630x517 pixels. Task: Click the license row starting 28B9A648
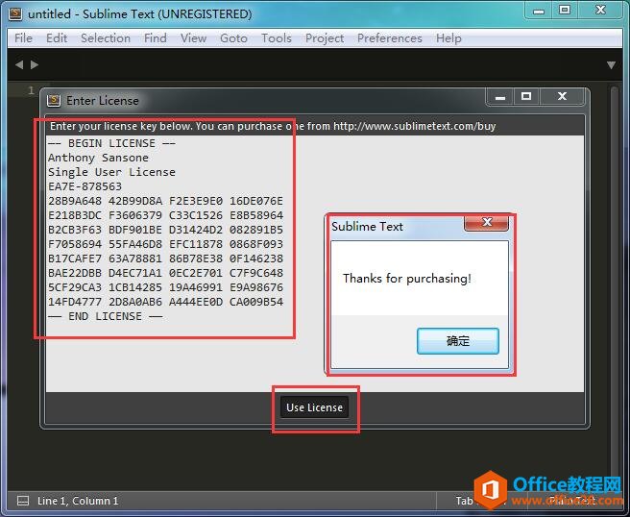(165, 201)
